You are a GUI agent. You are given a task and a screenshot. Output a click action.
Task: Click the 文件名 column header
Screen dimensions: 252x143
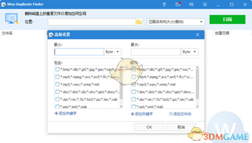point(7,33)
